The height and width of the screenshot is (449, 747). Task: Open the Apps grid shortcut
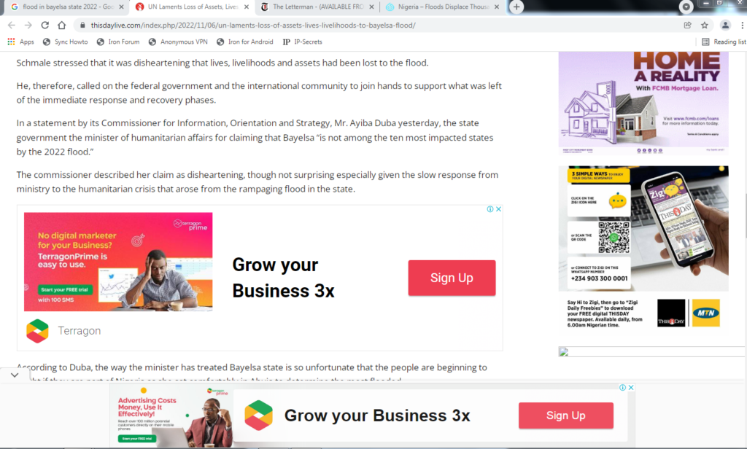tap(20, 42)
